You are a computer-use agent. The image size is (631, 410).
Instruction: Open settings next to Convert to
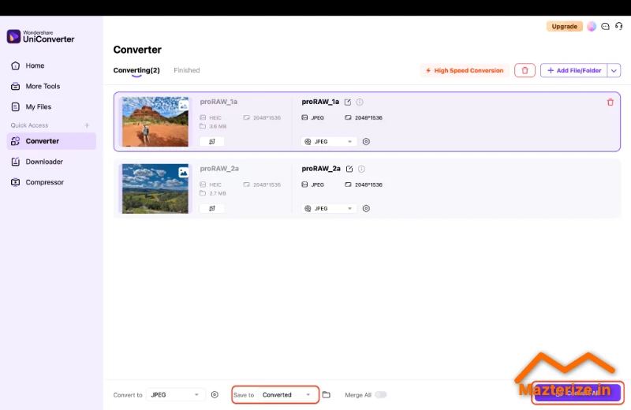click(215, 395)
